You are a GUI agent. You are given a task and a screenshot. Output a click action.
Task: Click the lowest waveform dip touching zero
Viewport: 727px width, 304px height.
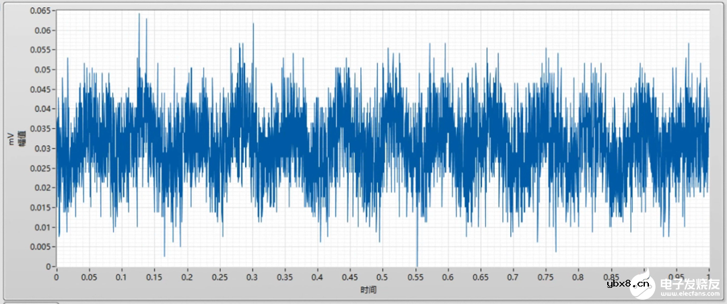[x=417, y=265]
